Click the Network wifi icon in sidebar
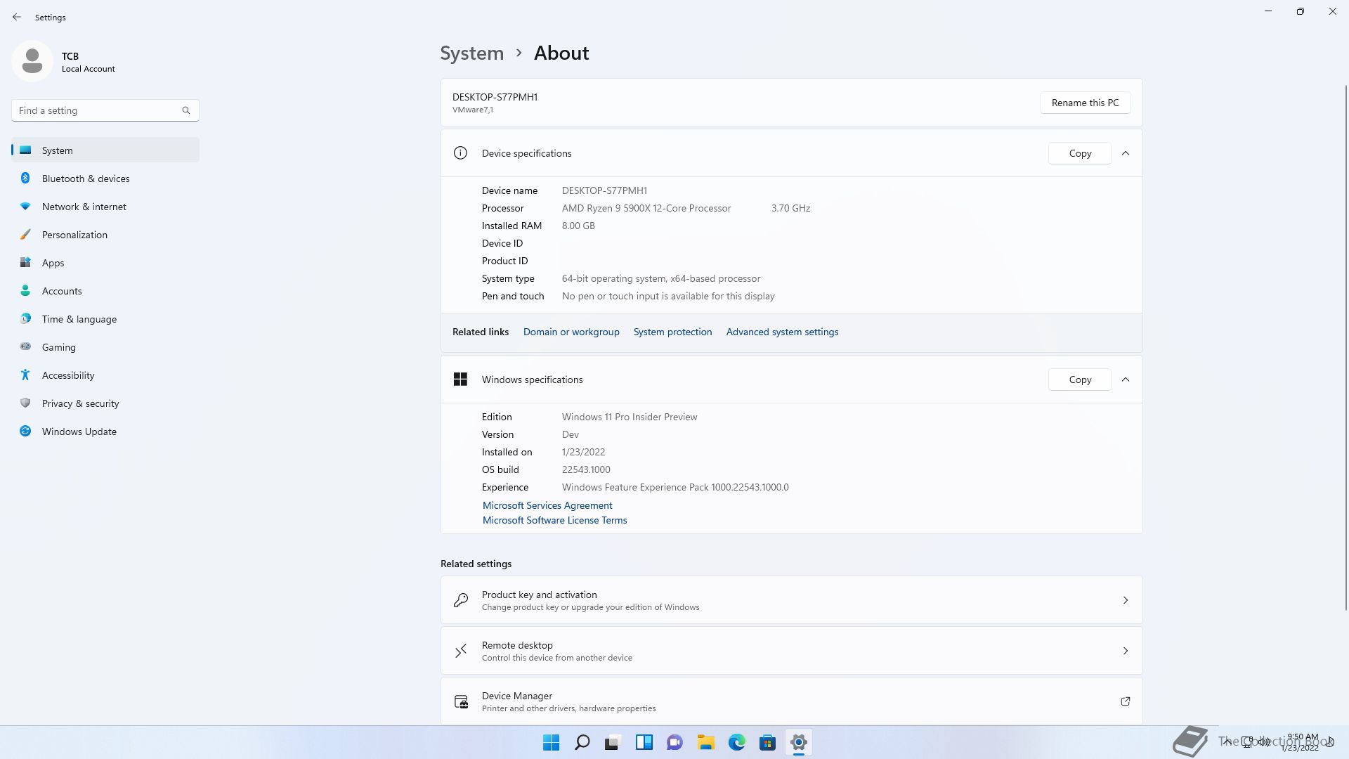This screenshot has width=1349, height=759. click(x=25, y=207)
